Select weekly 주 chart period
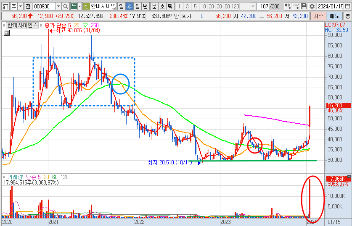352x226 pixels. click(x=130, y=6)
